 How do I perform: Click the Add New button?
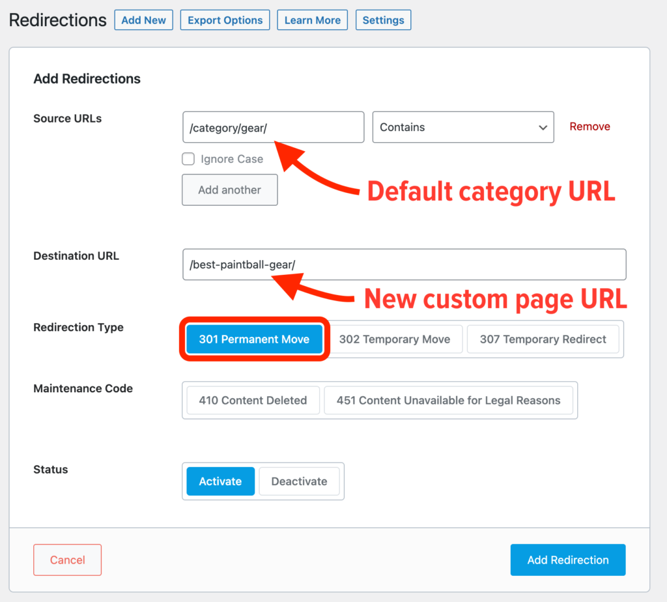pos(143,20)
